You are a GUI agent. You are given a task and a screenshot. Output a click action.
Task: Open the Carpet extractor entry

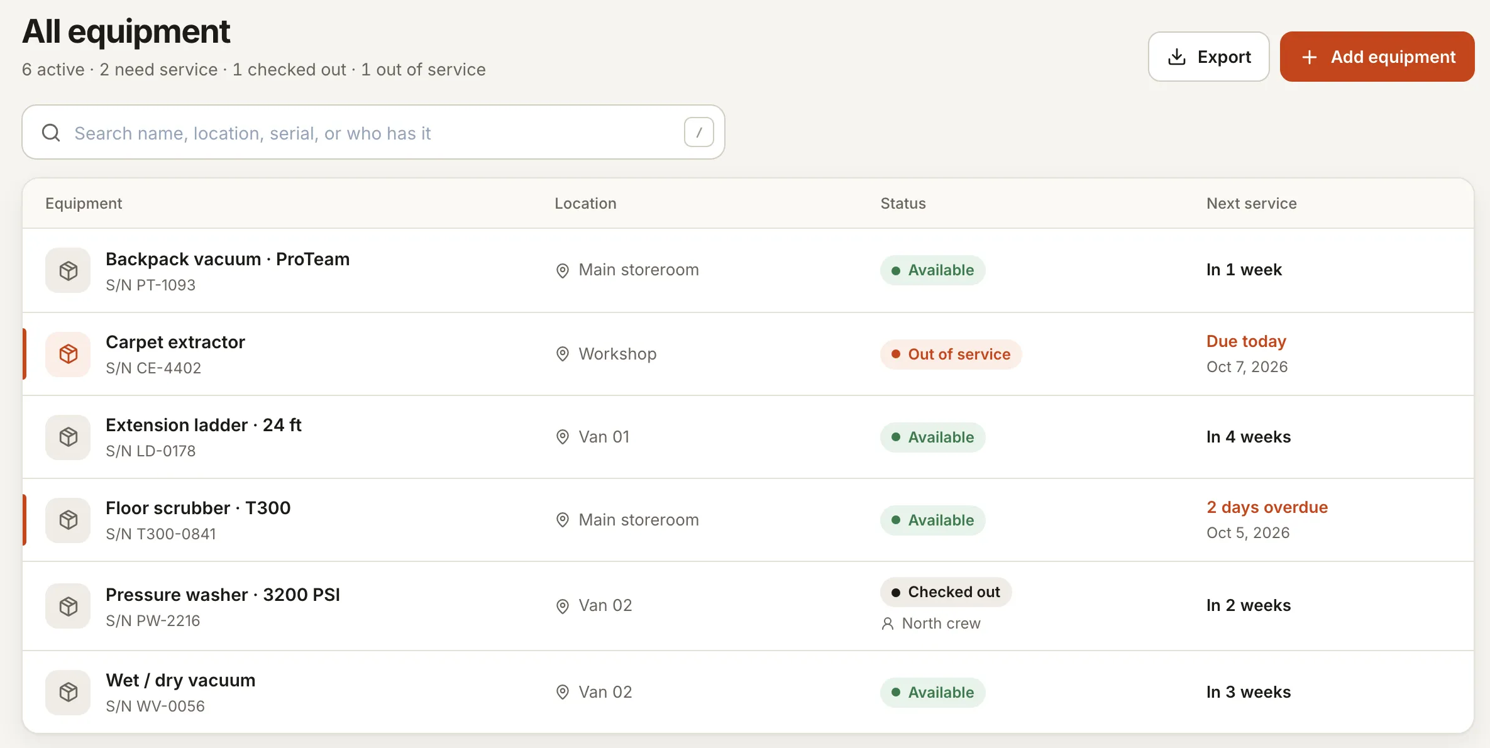point(748,354)
